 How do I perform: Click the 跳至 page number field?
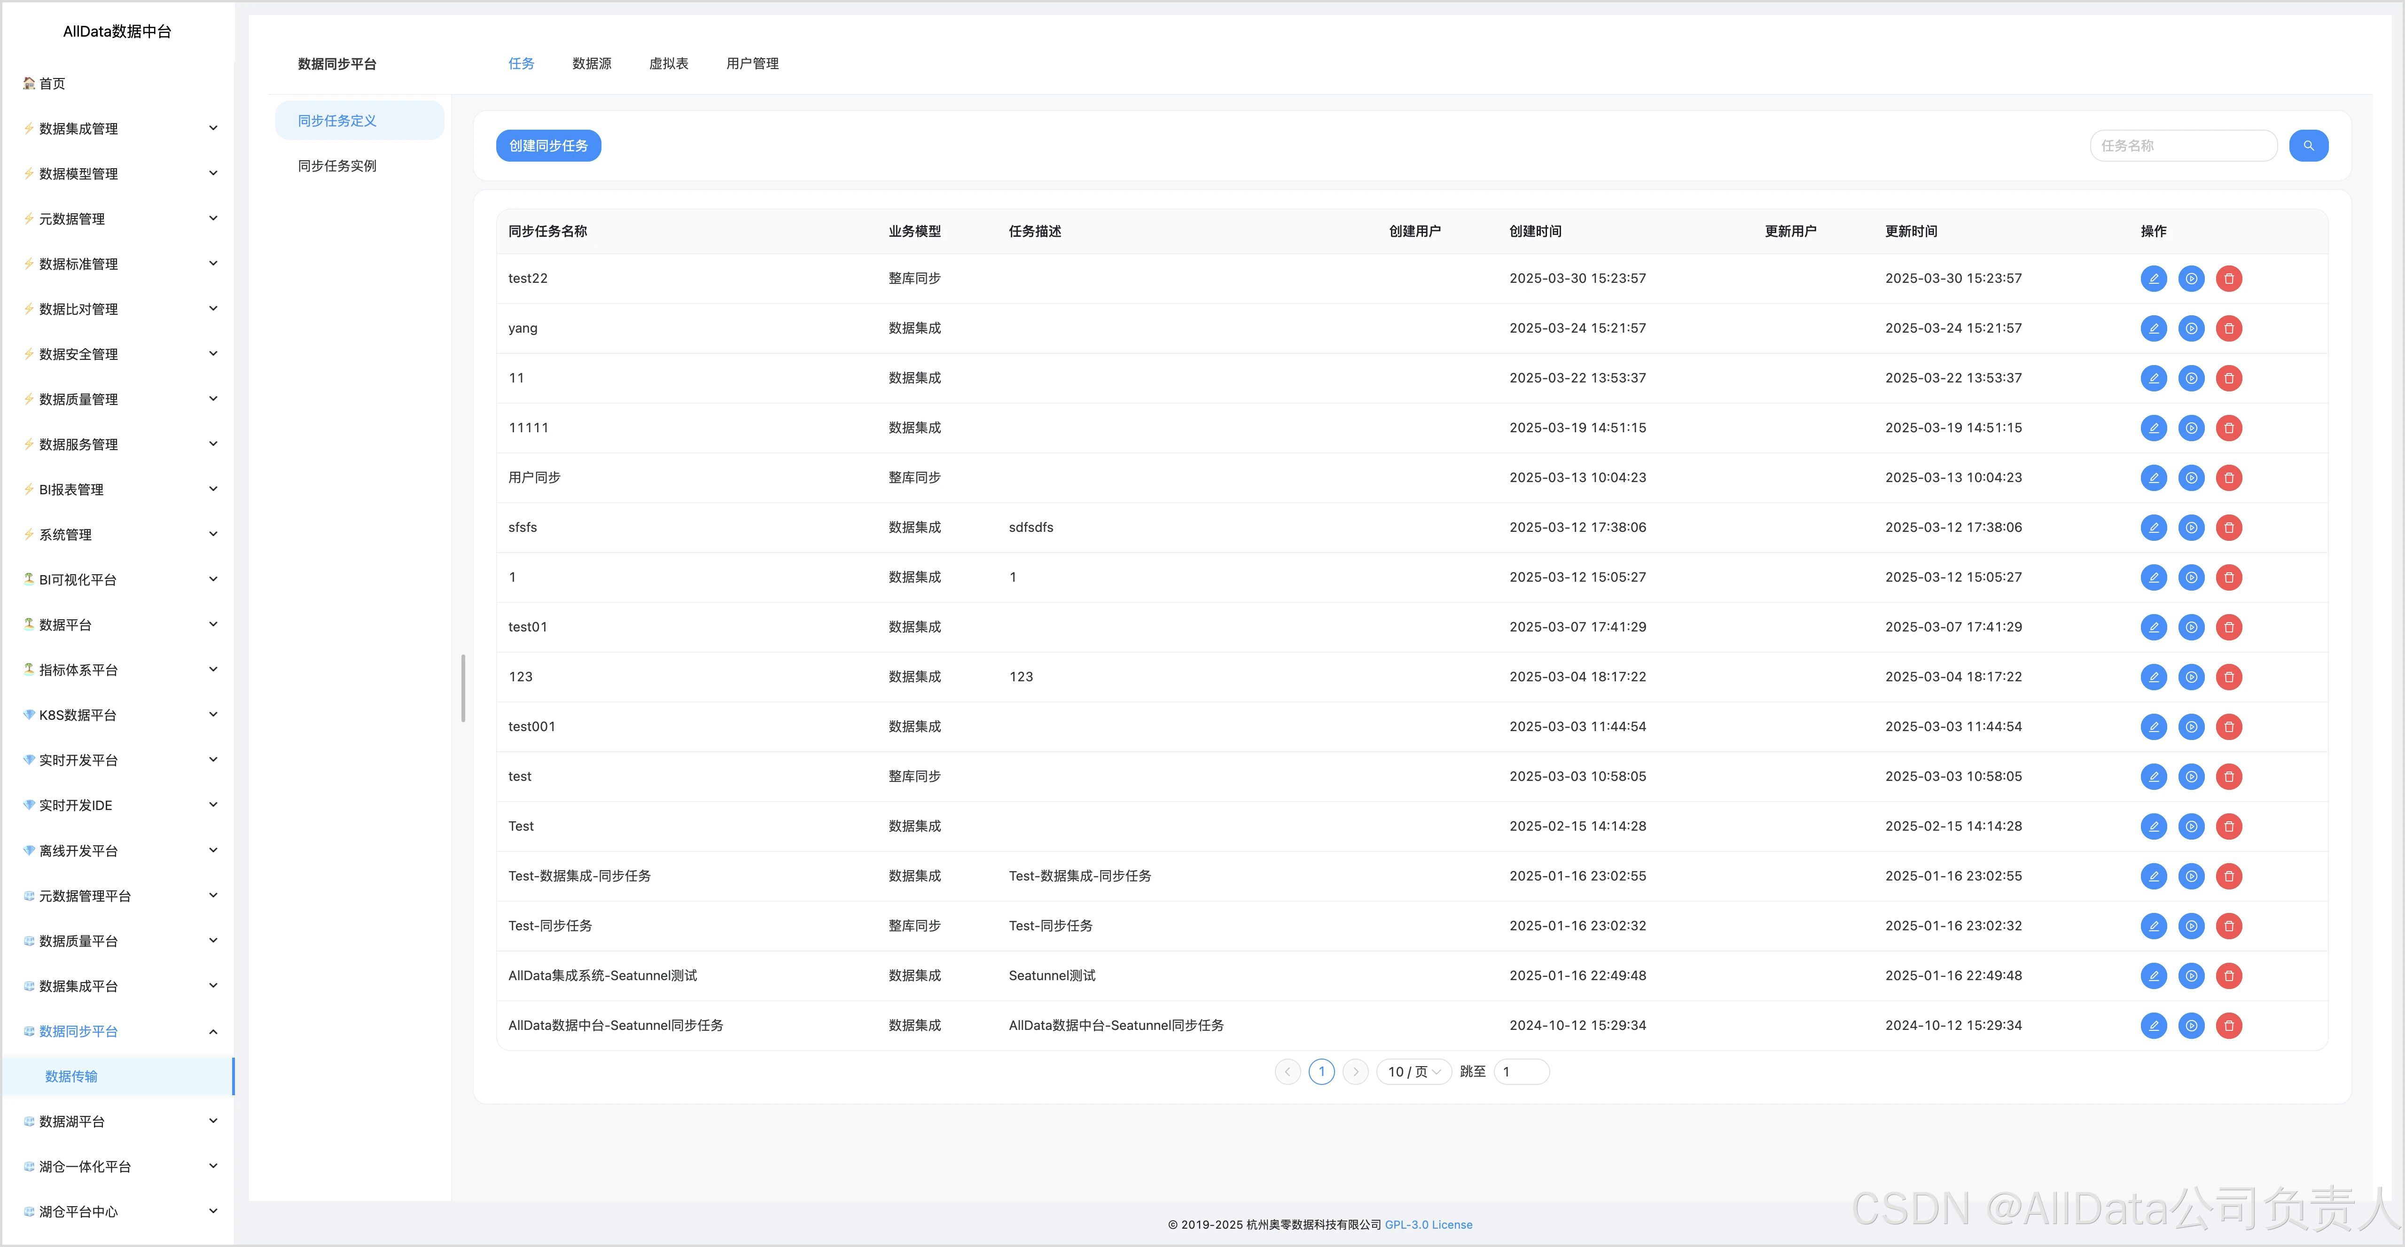[1522, 1072]
